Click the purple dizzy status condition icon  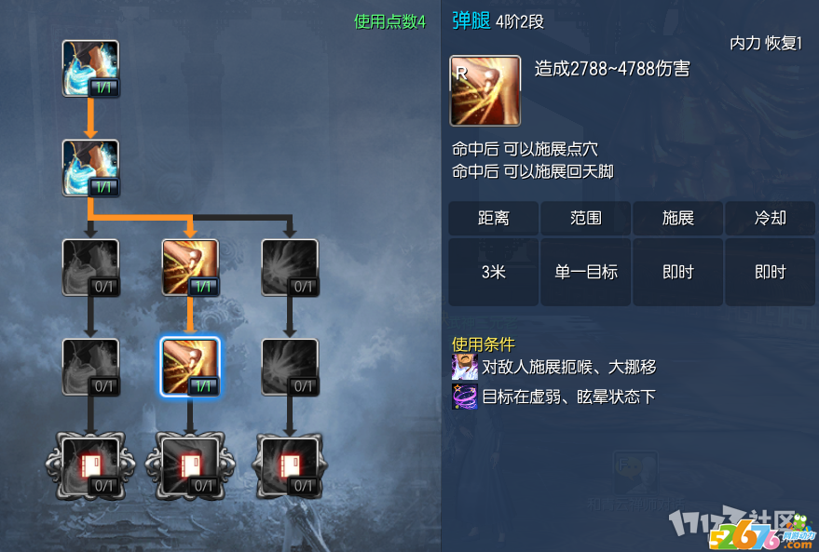click(x=464, y=397)
